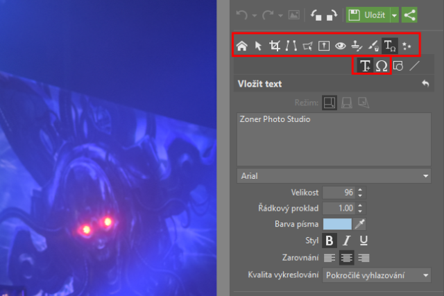Save the photo with Uložit
Screen dimensions: 444x296
click(x=368, y=15)
